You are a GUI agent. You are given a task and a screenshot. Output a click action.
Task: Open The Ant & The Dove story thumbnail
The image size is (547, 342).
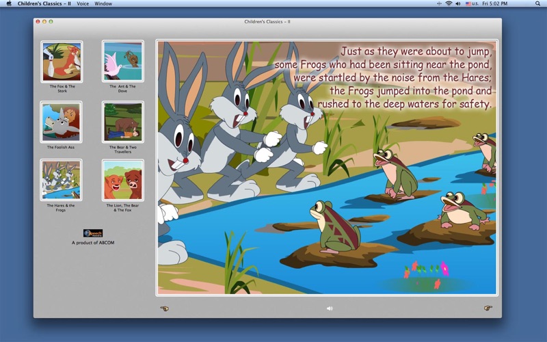pyautogui.click(x=123, y=61)
